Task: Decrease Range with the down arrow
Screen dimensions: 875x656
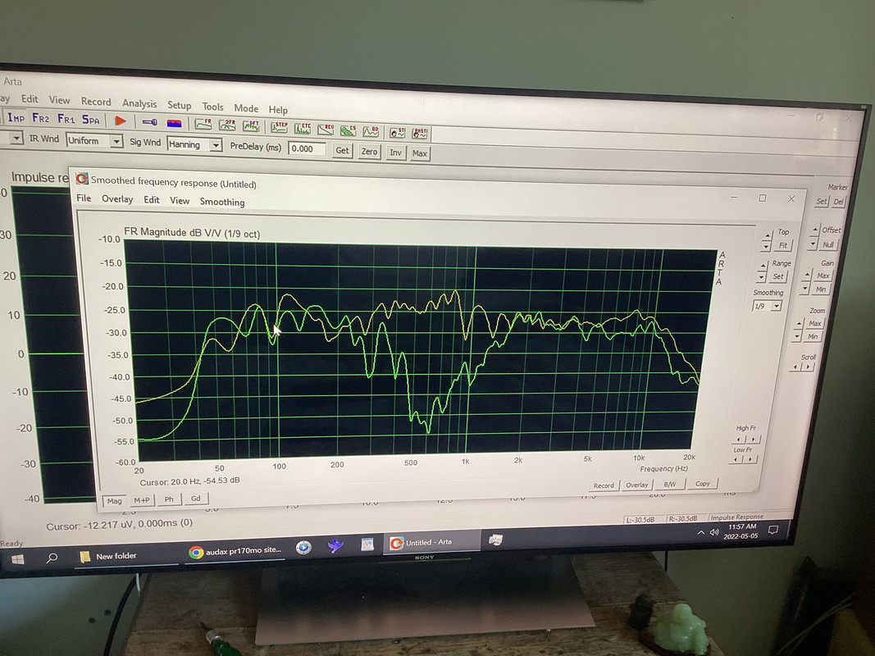Action: point(762,276)
